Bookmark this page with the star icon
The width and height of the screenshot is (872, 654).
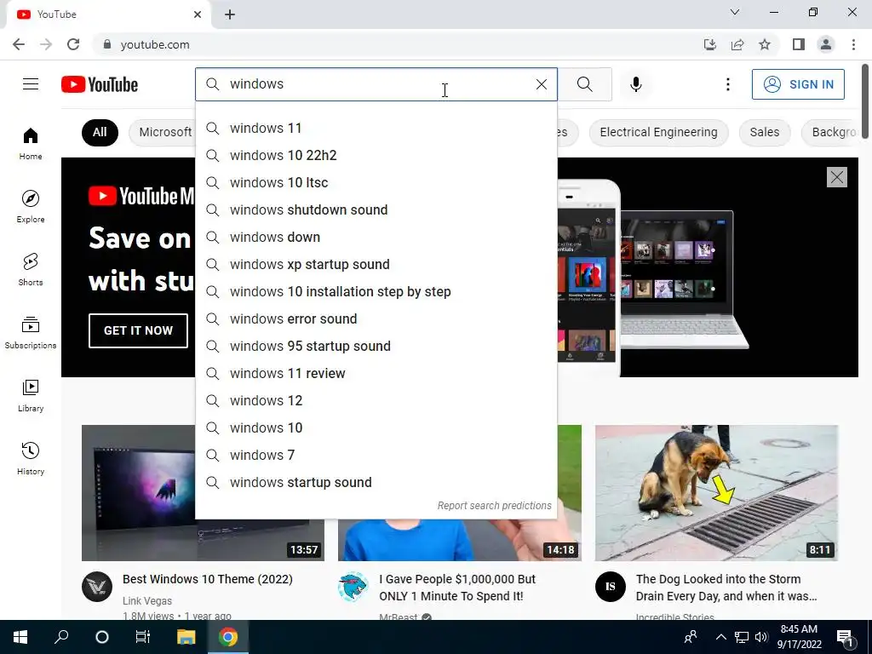(x=765, y=44)
